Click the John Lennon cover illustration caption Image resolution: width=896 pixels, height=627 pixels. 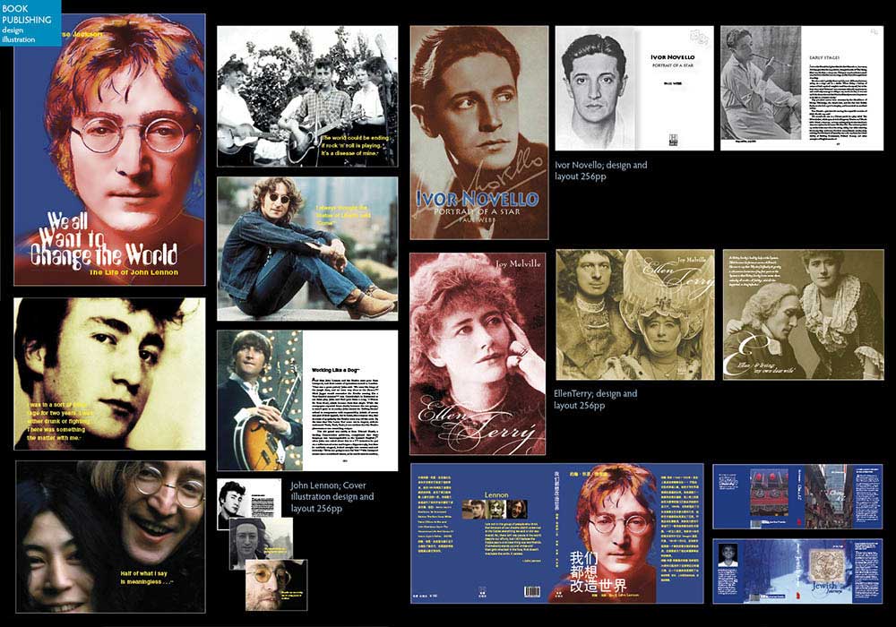332,496
